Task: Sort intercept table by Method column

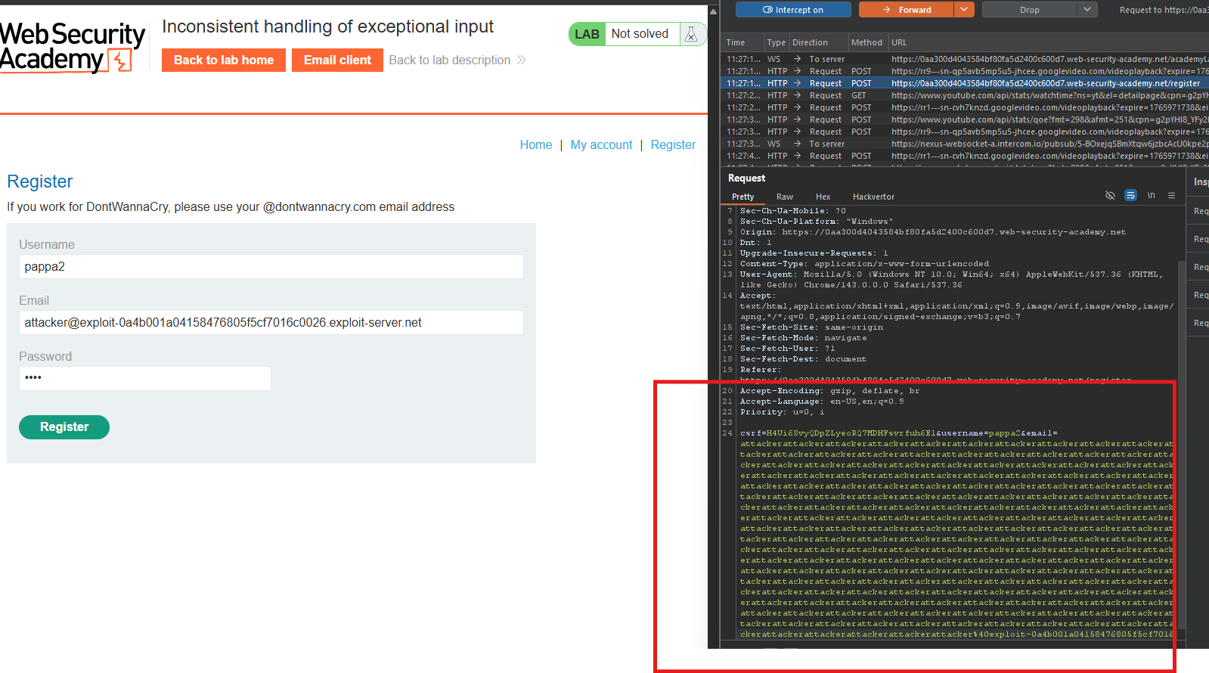Action: pyautogui.click(x=866, y=42)
